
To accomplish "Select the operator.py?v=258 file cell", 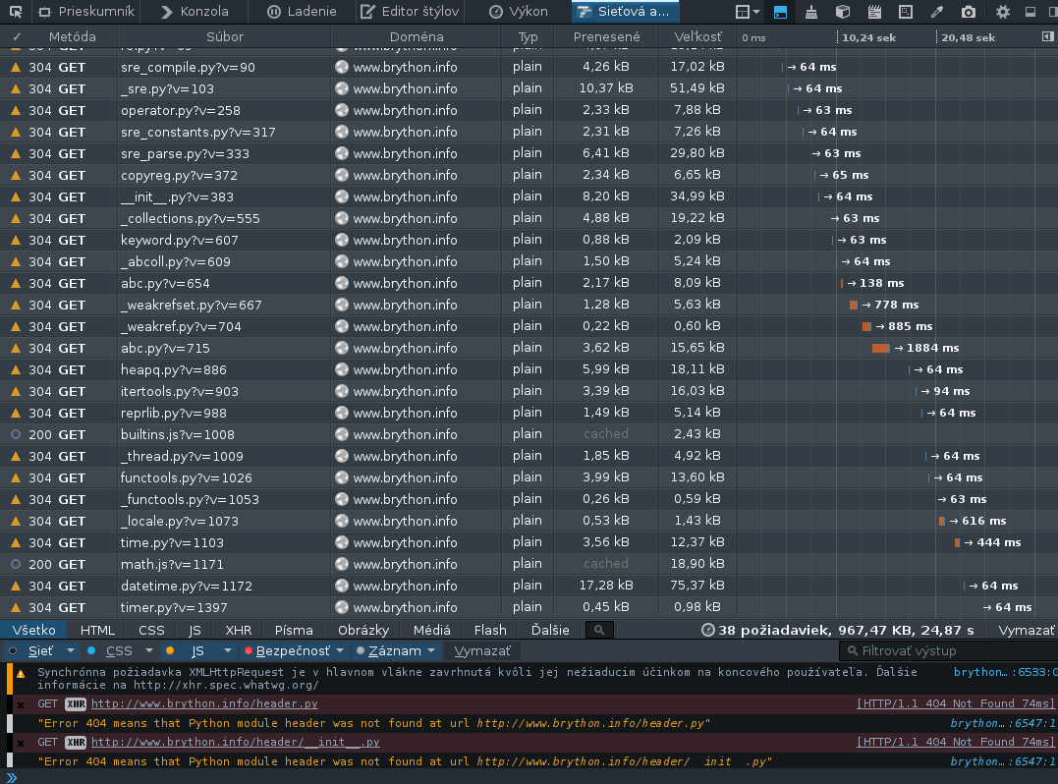I will pos(225,111).
